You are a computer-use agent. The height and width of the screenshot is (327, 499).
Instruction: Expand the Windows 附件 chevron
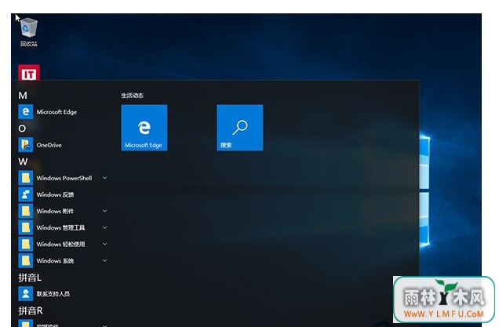pos(104,211)
